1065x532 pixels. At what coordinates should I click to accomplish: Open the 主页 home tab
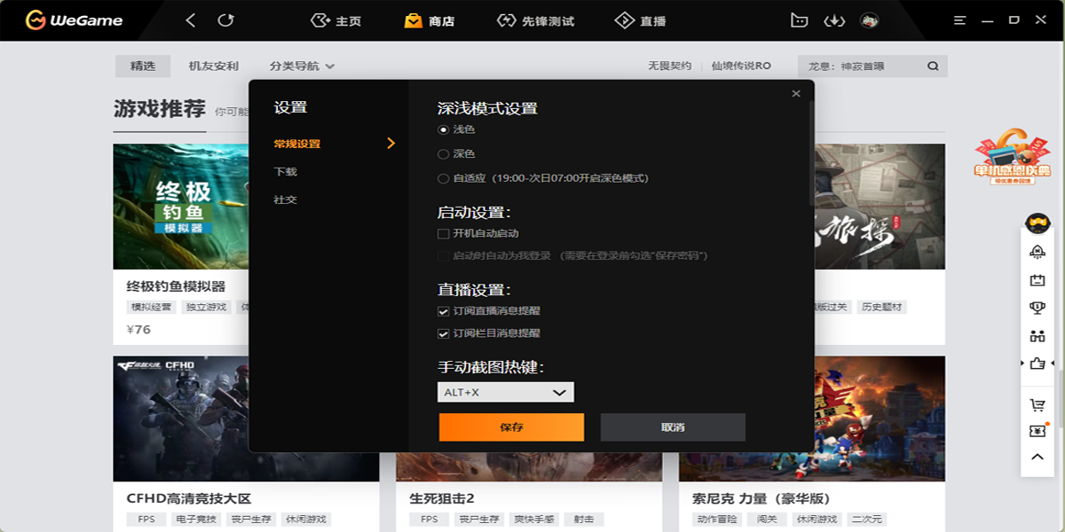tap(335, 20)
